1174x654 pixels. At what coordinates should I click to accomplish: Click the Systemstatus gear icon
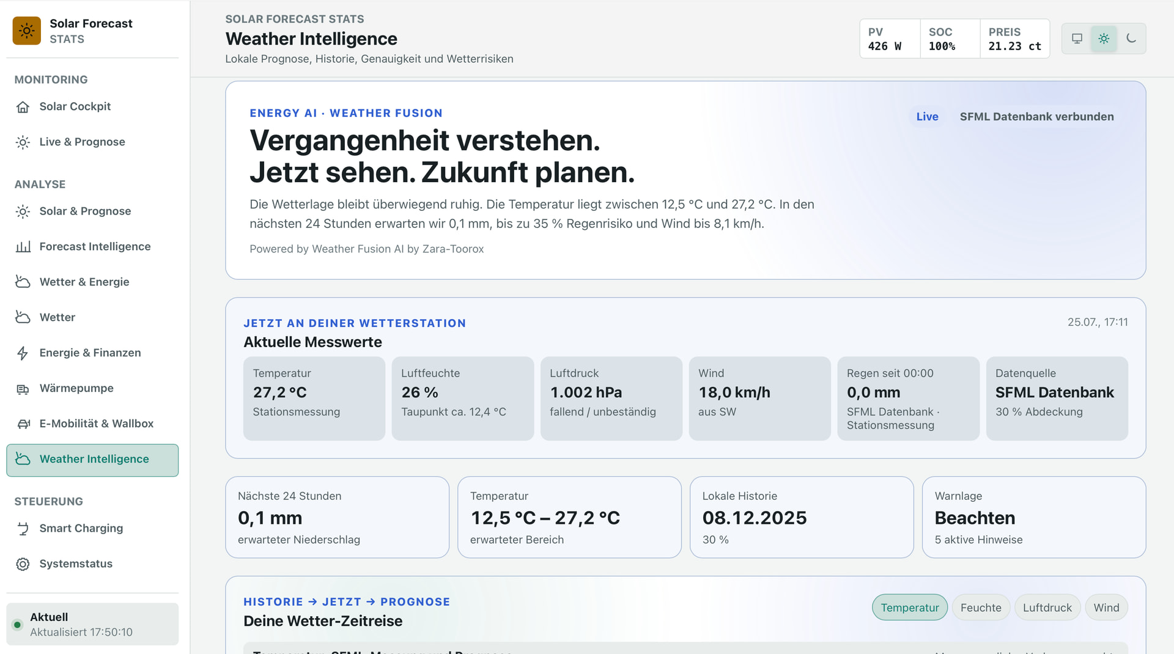[23, 564]
